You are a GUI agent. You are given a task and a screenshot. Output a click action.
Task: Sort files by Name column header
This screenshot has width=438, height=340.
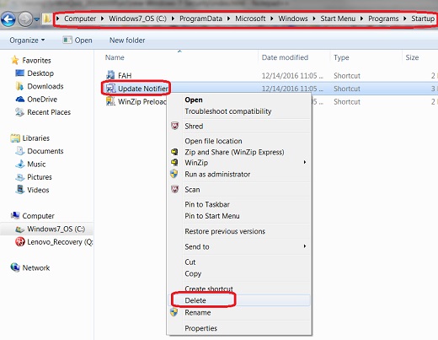click(115, 57)
